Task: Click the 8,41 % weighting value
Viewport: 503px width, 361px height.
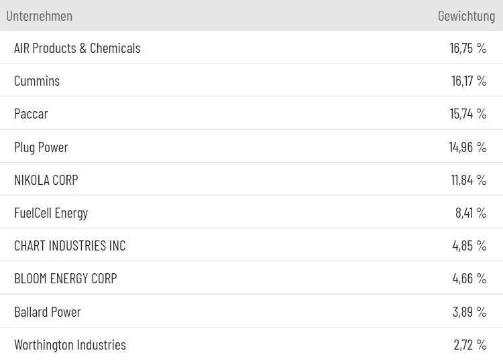Action: 470,213
